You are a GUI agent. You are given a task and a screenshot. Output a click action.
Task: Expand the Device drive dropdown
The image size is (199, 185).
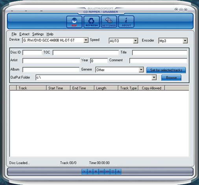(x=86, y=40)
